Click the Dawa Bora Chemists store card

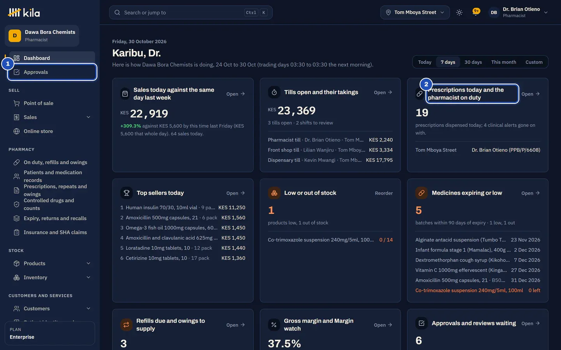tap(42, 36)
